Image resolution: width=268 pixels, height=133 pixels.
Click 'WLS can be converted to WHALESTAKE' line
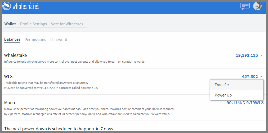[x=51, y=88]
